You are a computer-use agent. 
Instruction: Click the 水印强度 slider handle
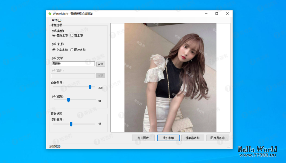tap(68, 100)
